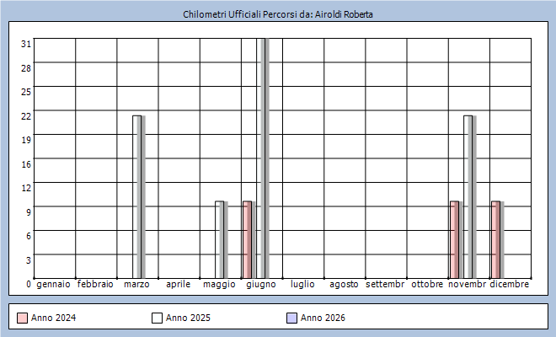The width and height of the screenshot is (556, 337).
Task: Click the white marzo bar for 2025
Action: 136,196
